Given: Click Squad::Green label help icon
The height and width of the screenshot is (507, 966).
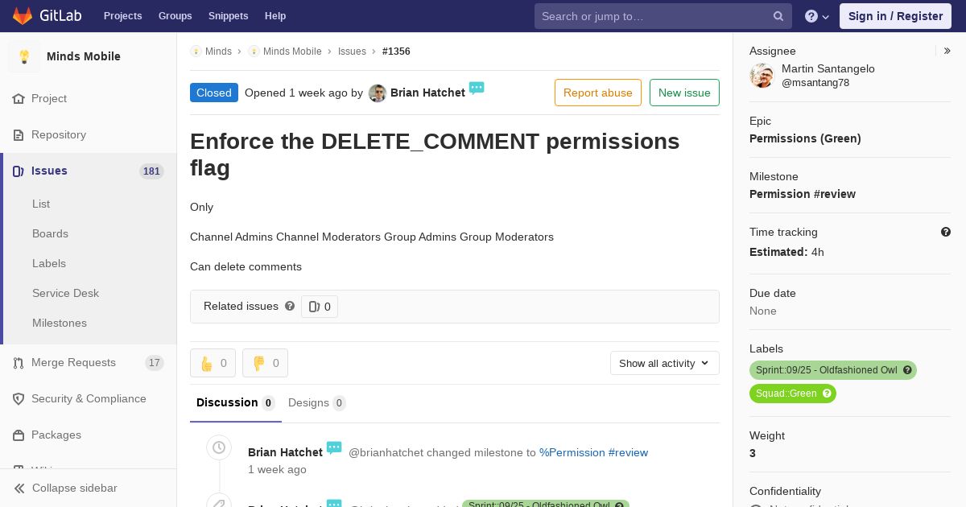Looking at the screenshot, I should click(x=828, y=394).
